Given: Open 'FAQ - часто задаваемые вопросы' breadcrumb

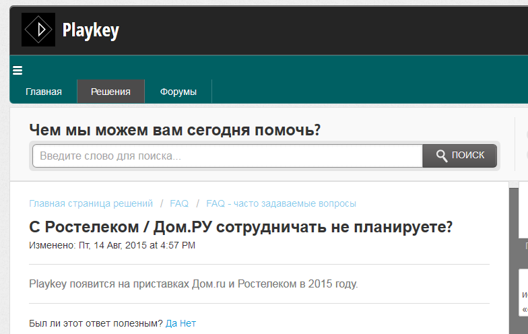Looking at the screenshot, I should pos(282,203).
